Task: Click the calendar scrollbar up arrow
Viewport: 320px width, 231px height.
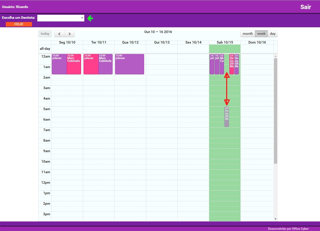Action: pyautogui.click(x=276, y=56)
